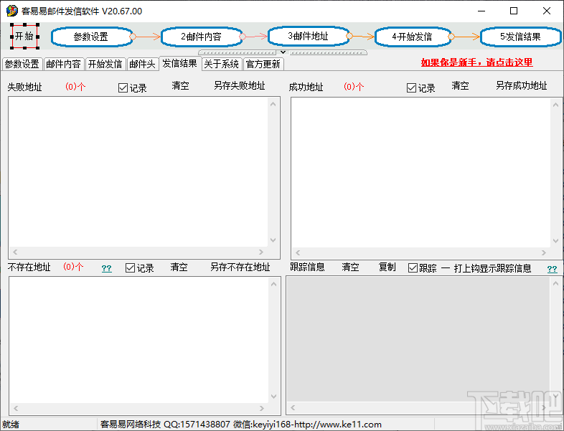Click the 开始 start box
This screenshot has width=564, height=431.
click(24, 37)
